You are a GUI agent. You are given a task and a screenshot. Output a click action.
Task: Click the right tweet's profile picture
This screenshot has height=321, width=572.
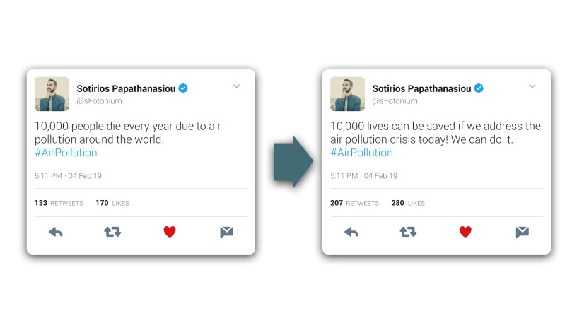click(347, 94)
